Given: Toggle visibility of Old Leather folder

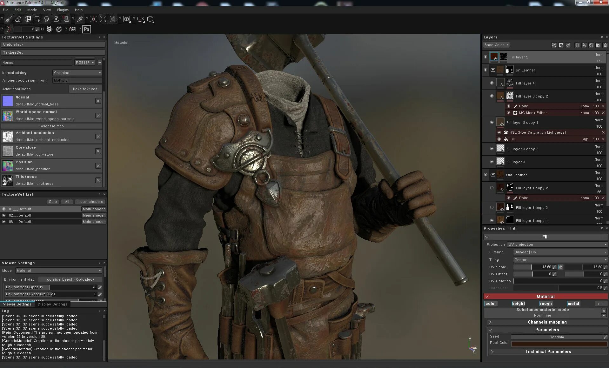Looking at the screenshot, I should 485,175.
